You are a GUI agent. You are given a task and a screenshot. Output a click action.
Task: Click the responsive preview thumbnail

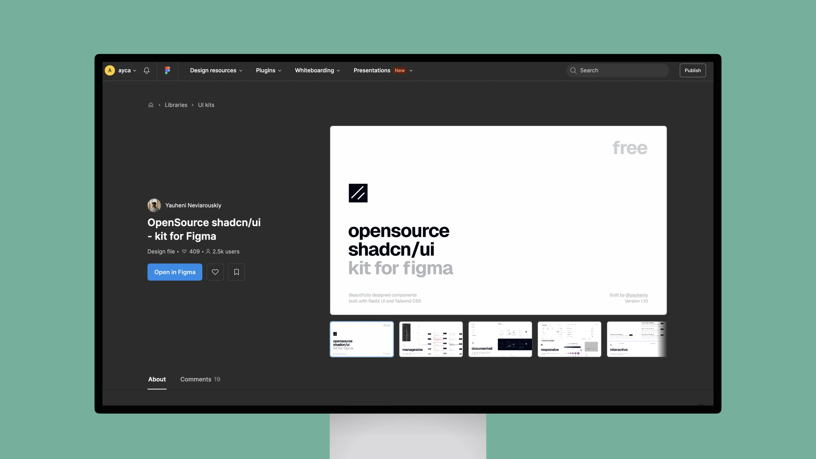[569, 339]
